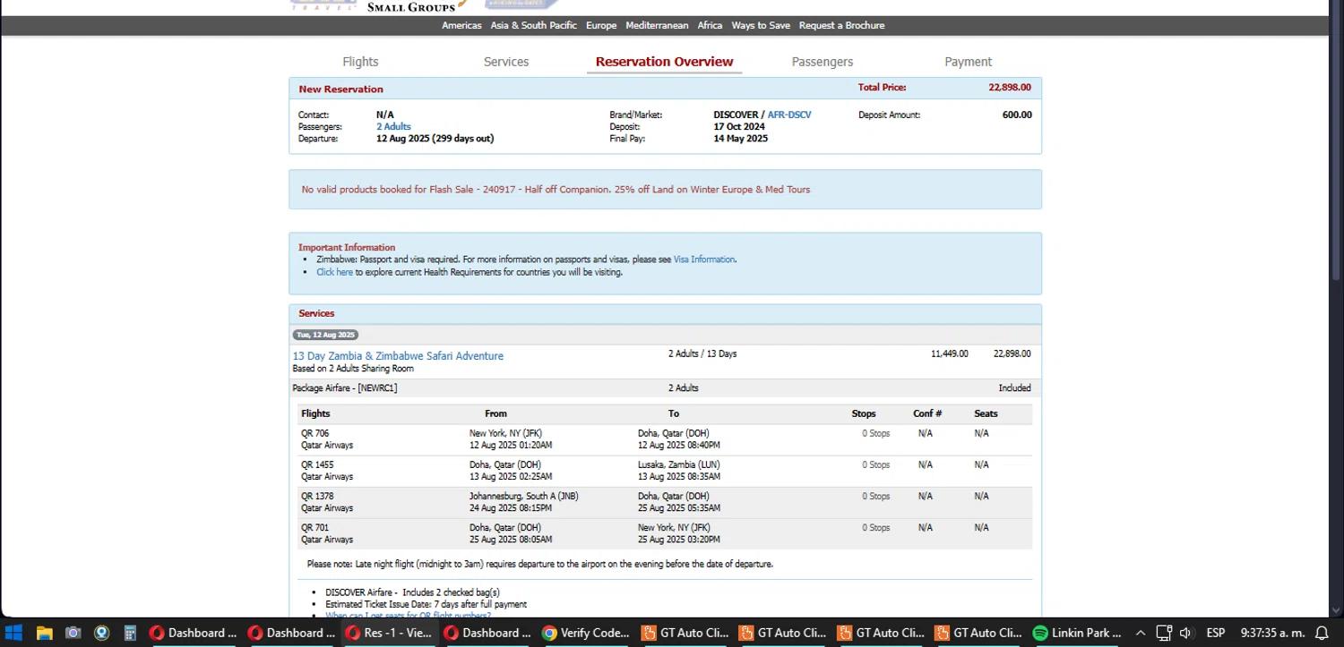Go to the Payment step tab
Screen dimensions: 1344x647
968,62
